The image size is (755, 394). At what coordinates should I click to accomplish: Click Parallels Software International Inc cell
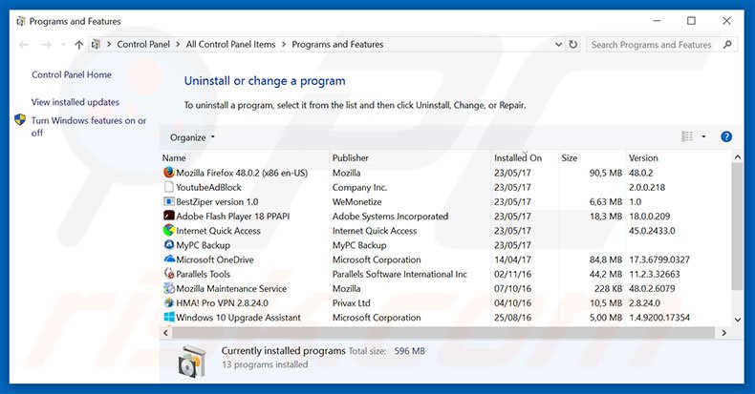pos(399,274)
